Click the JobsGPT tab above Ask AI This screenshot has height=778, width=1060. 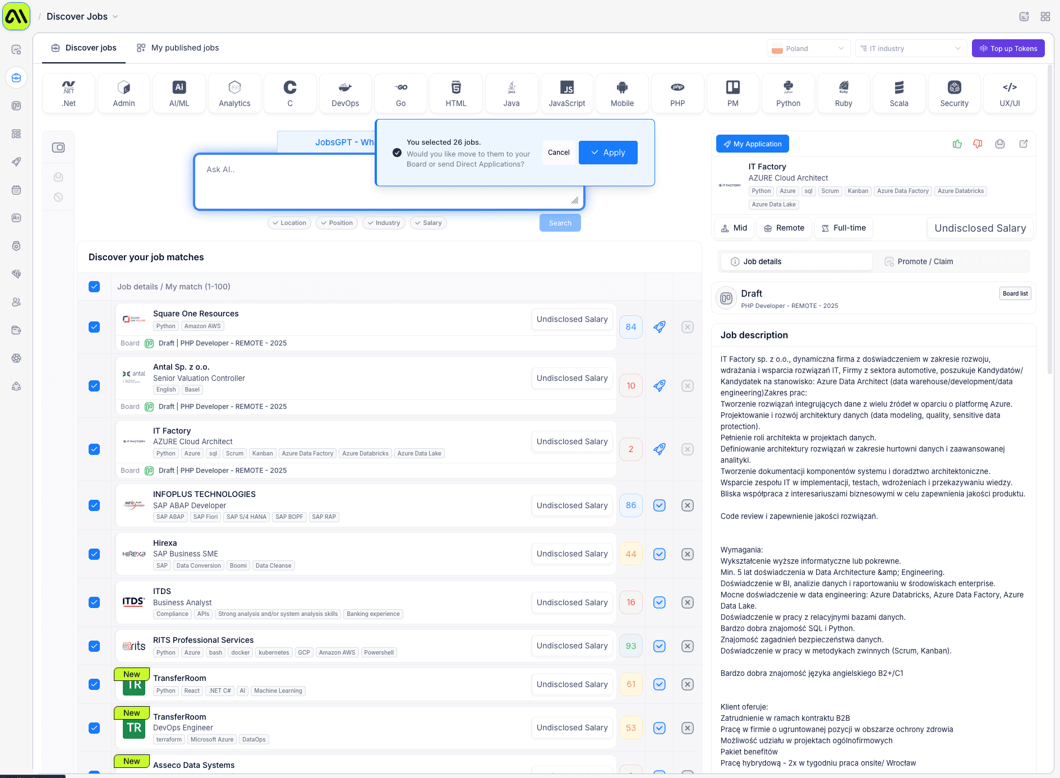[326, 142]
